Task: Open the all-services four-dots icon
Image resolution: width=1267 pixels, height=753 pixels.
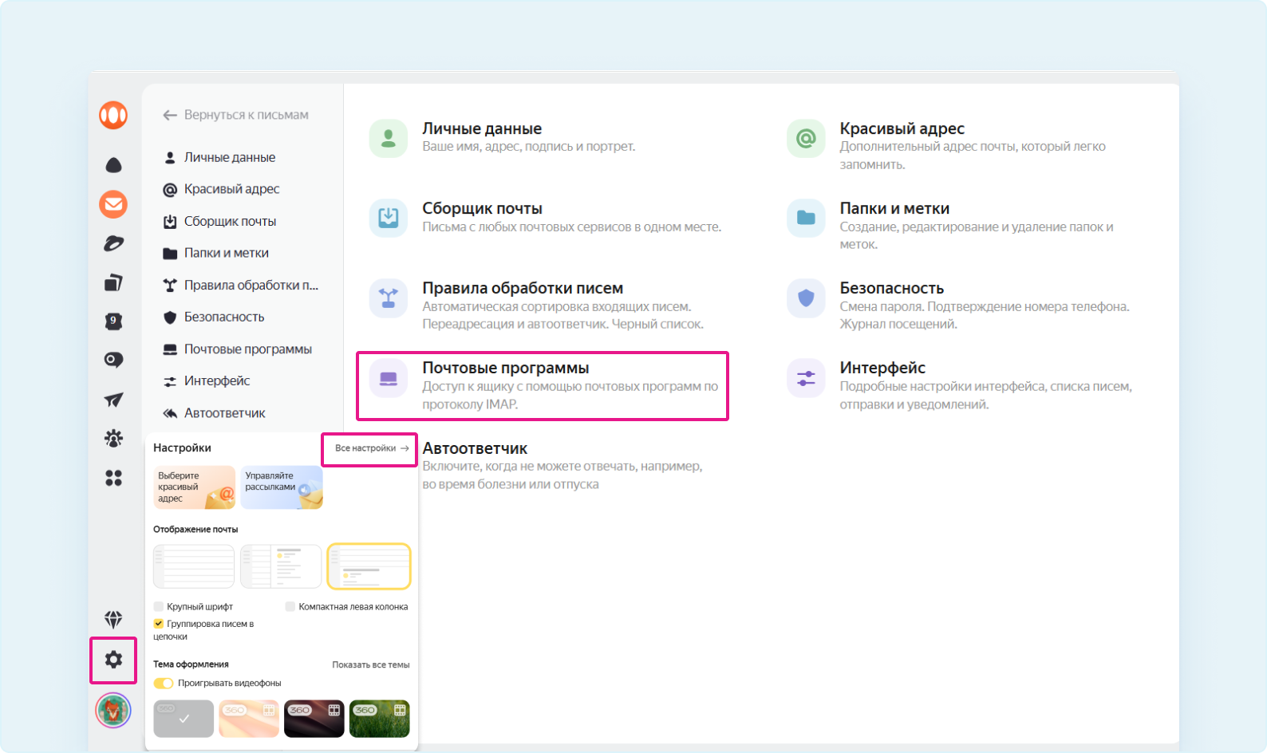Action: [x=113, y=478]
